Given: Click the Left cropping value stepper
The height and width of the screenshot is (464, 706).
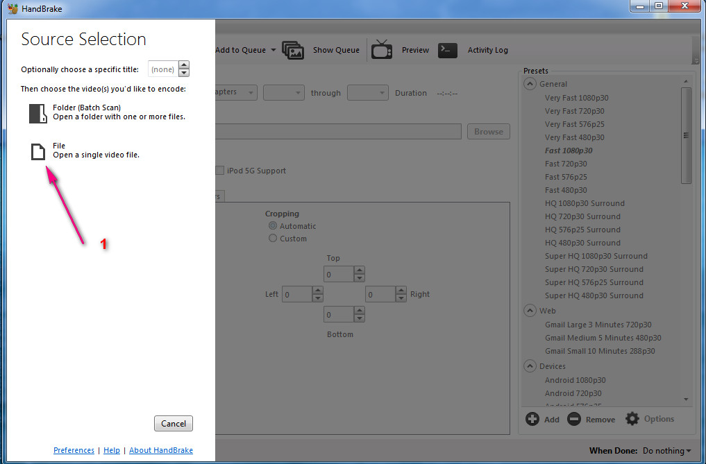Looking at the screenshot, I should pos(317,294).
